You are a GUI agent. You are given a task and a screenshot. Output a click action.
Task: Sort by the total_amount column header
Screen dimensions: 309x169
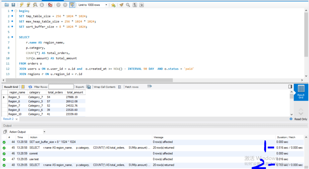[75, 92]
